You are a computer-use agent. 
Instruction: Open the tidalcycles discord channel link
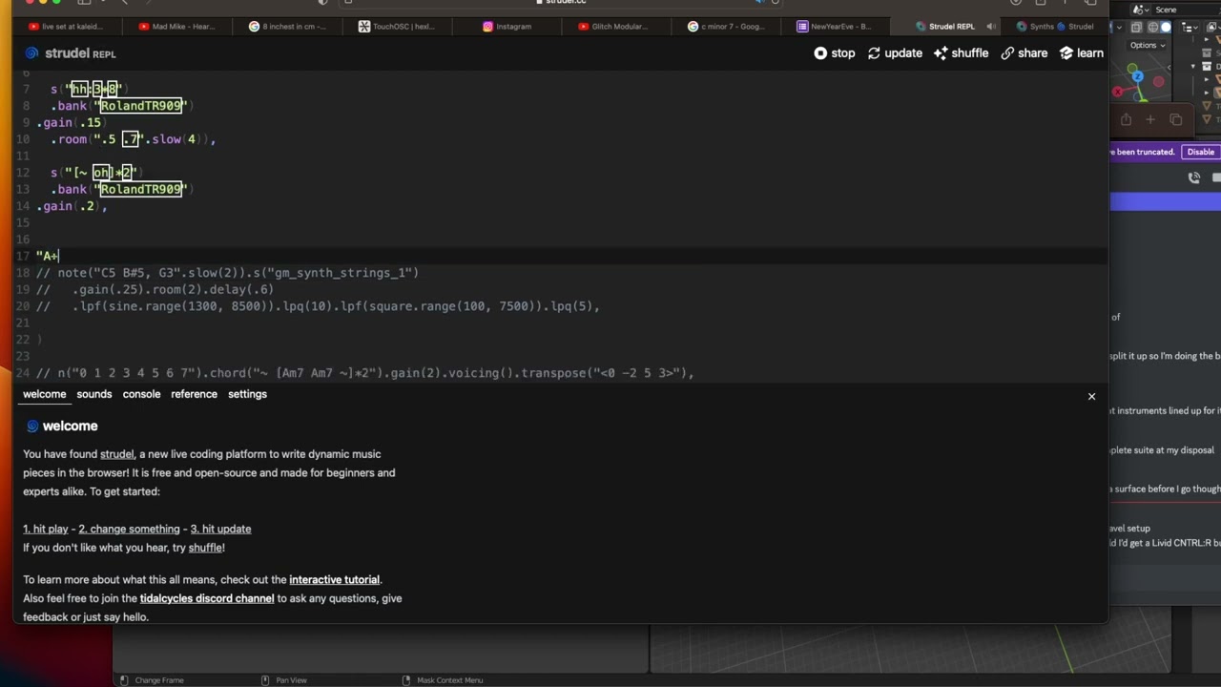click(x=207, y=598)
